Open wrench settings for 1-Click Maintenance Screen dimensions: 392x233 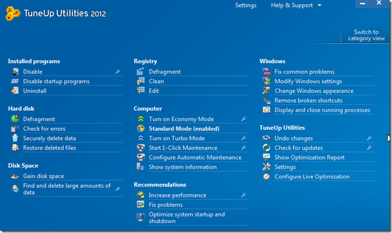[x=243, y=147]
